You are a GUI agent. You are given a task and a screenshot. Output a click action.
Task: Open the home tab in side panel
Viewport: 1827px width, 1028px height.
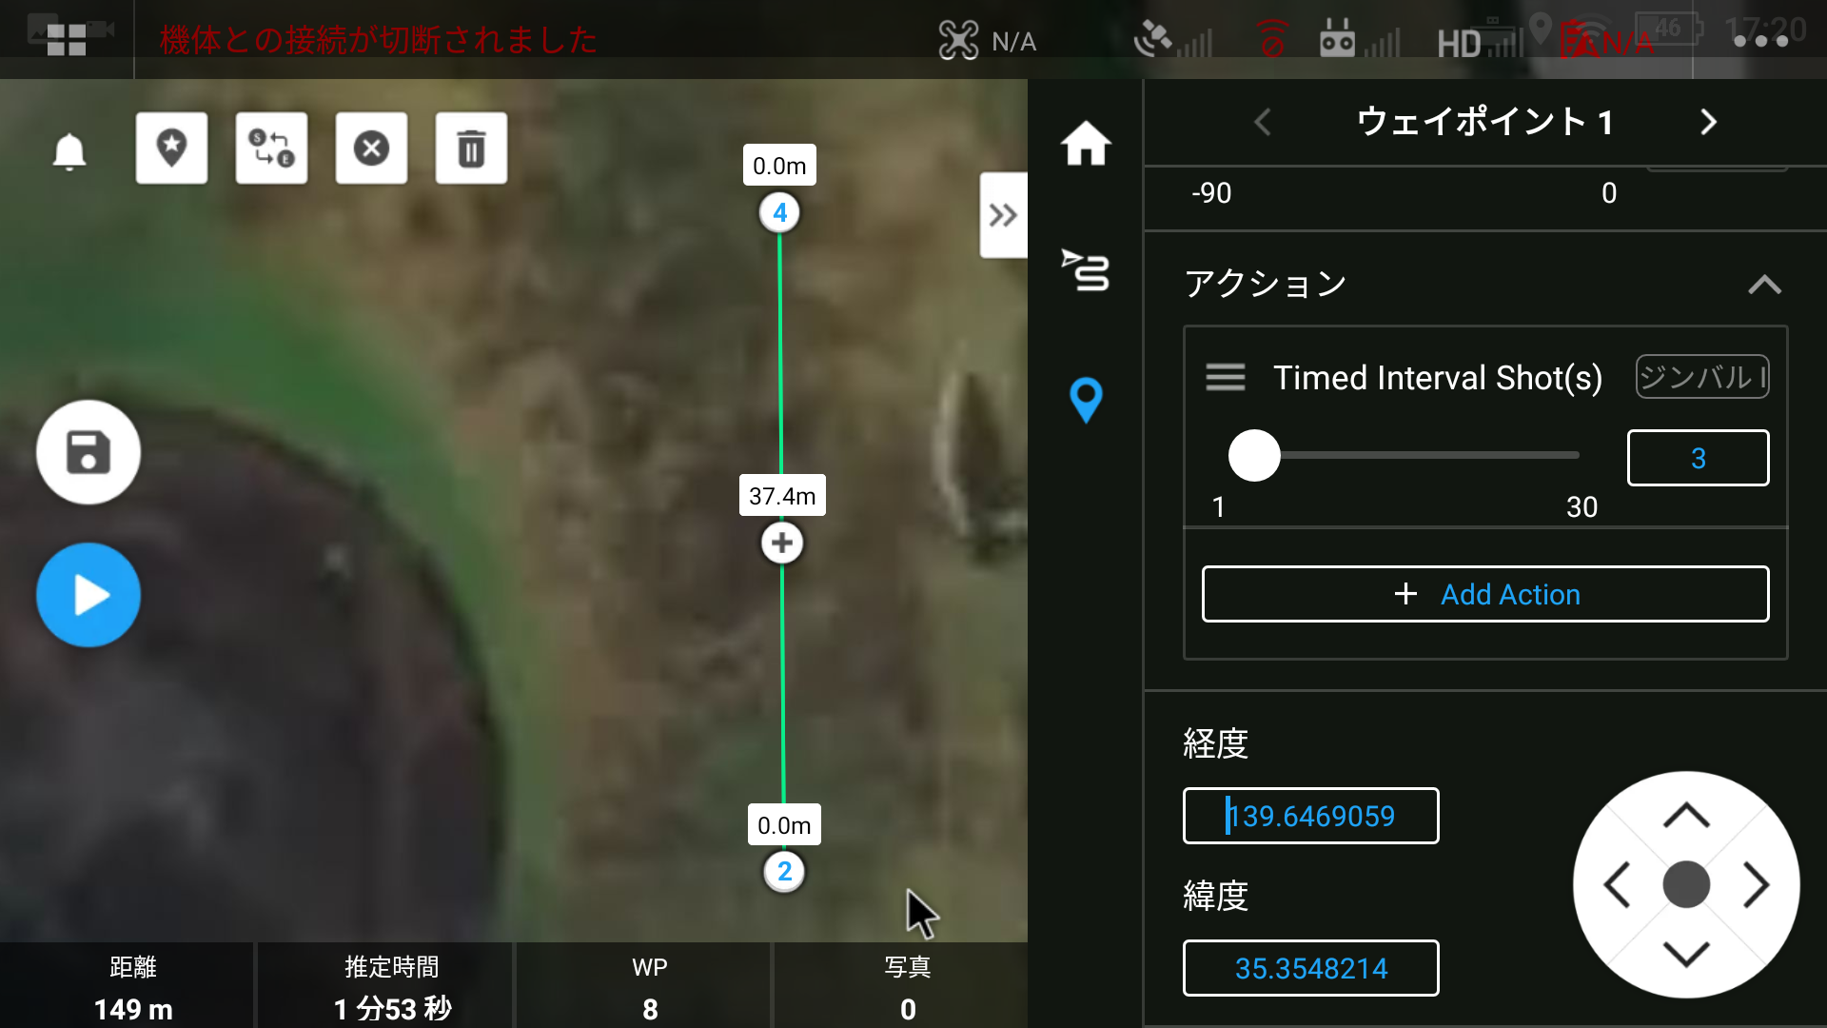[x=1086, y=145]
